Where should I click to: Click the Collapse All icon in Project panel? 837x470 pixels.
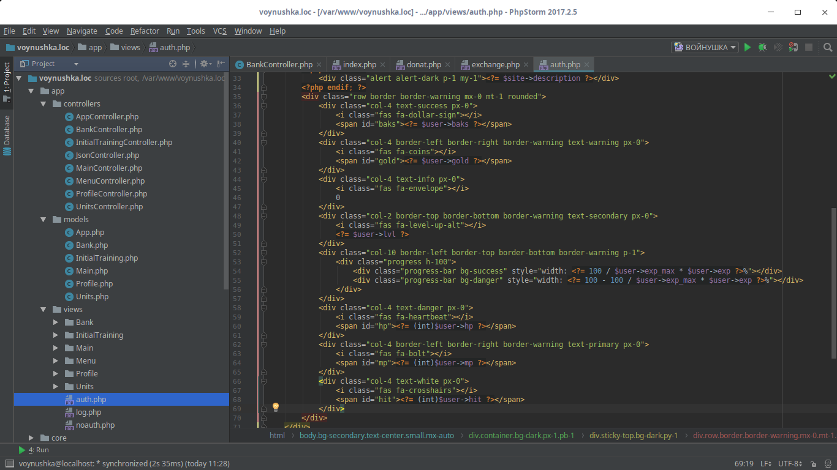click(x=186, y=64)
